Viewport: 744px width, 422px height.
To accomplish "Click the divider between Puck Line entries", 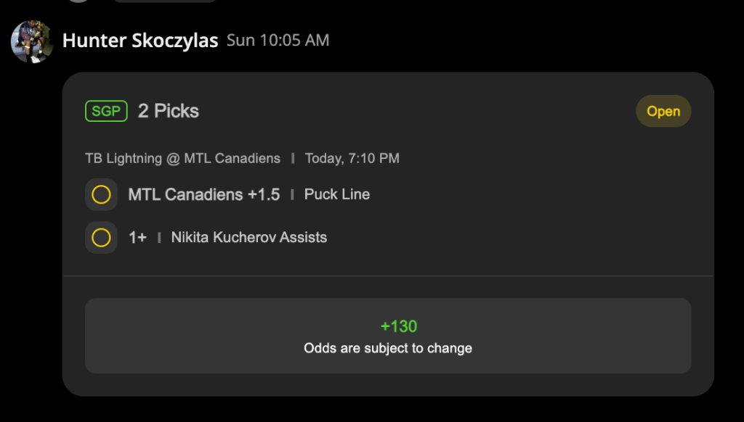I will [292, 194].
